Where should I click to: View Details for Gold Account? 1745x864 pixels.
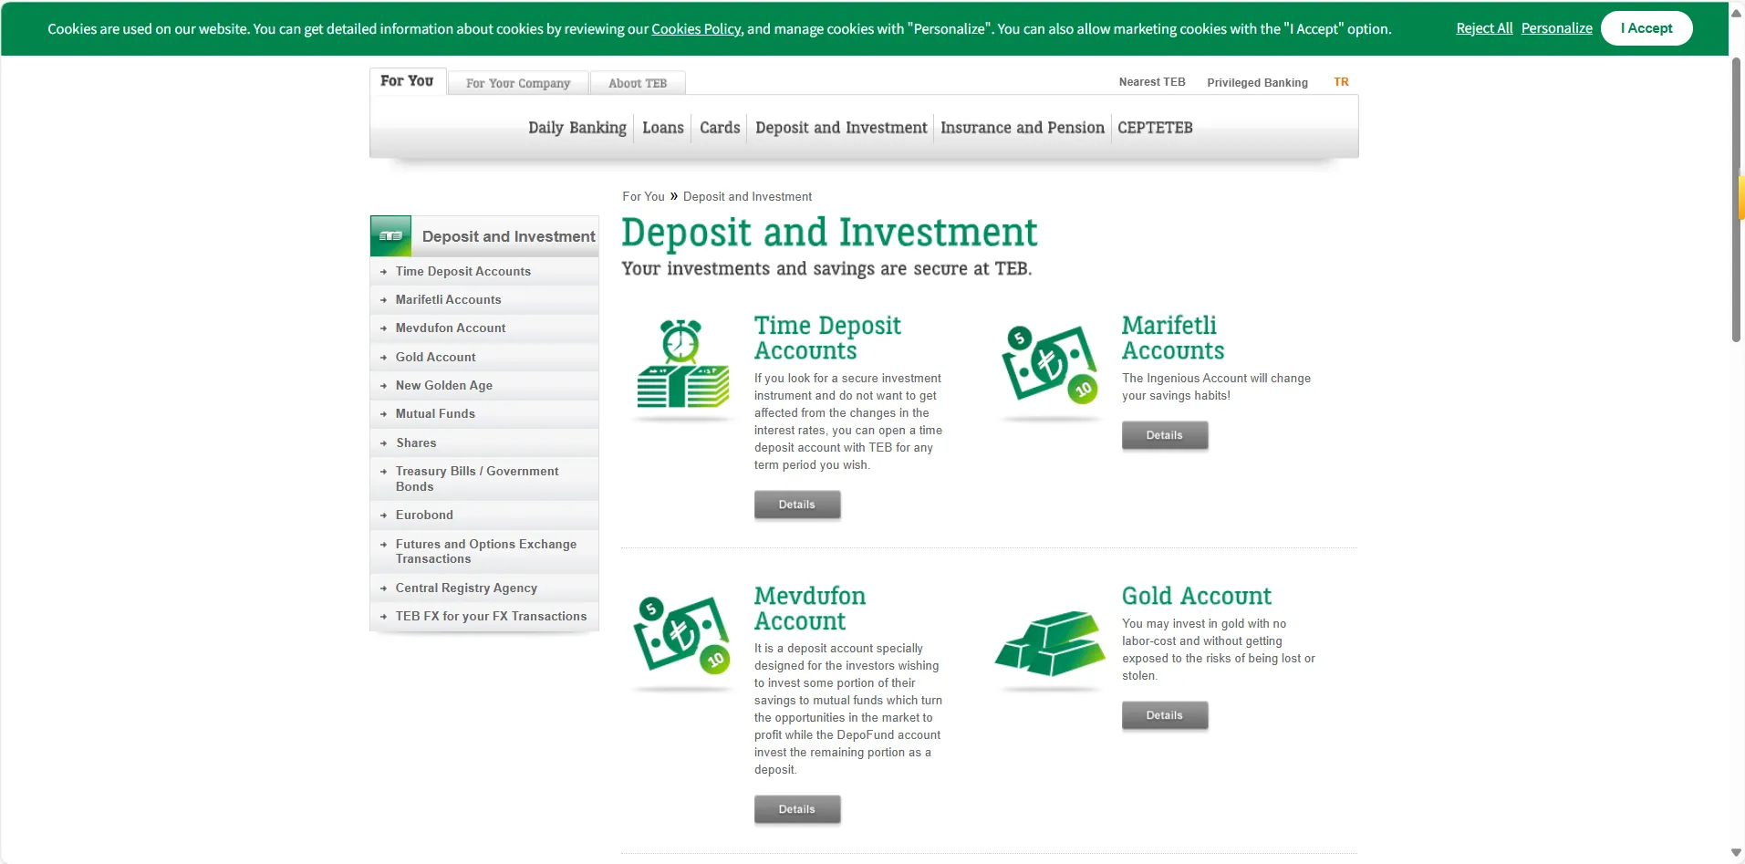[x=1164, y=715]
